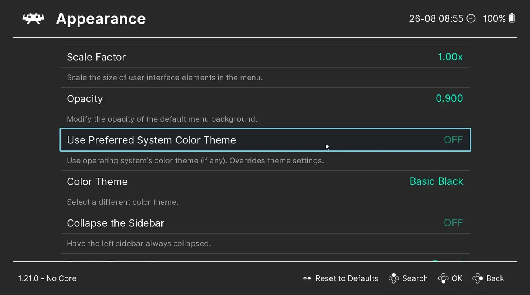The width and height of the screenshot is (530, 295).
Task: Click the battery icon in the header
Action: tap(512, 18)
